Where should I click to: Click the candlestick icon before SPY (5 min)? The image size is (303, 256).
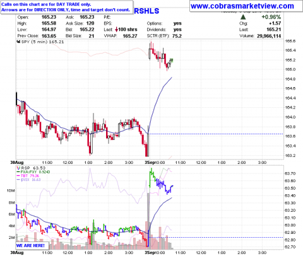pos(18,42)
